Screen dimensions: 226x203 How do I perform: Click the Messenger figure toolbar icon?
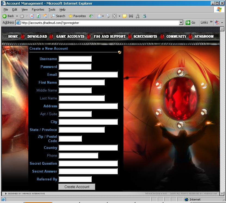[138, 16]
